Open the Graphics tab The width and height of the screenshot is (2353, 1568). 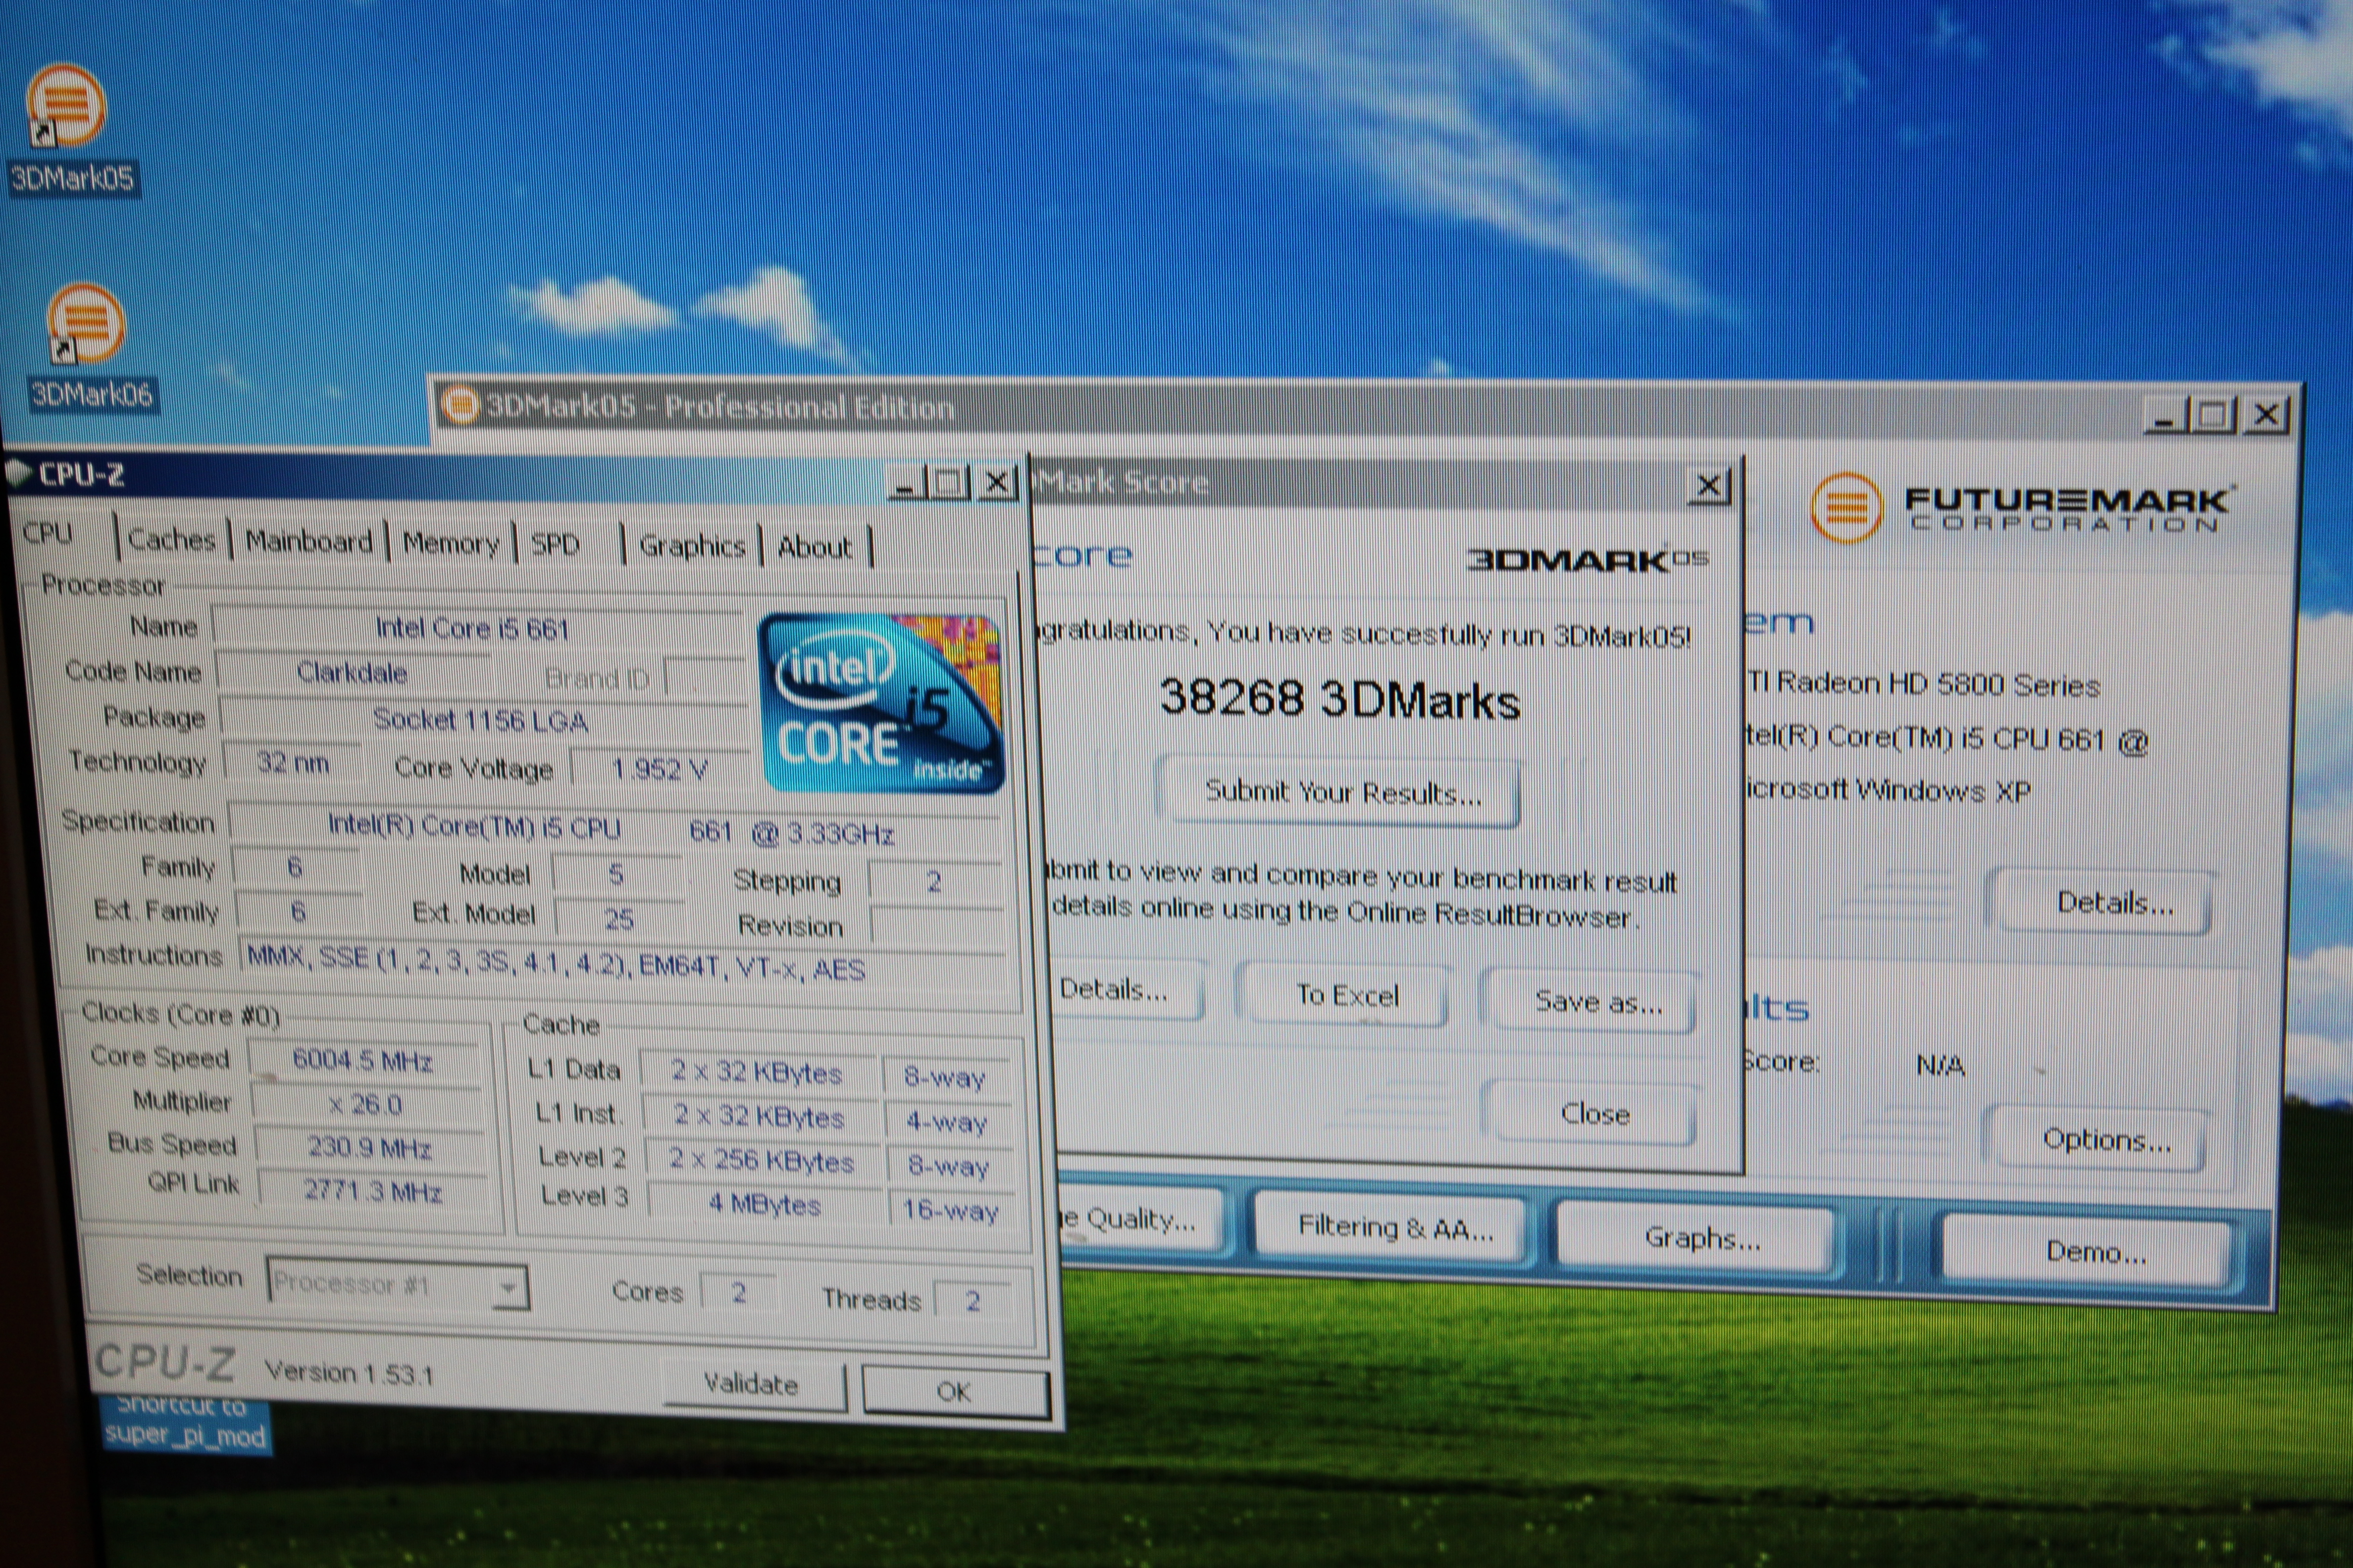point(692,546)
